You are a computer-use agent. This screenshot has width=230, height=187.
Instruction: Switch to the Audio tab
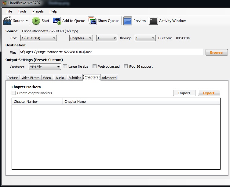tap(60, 78)
